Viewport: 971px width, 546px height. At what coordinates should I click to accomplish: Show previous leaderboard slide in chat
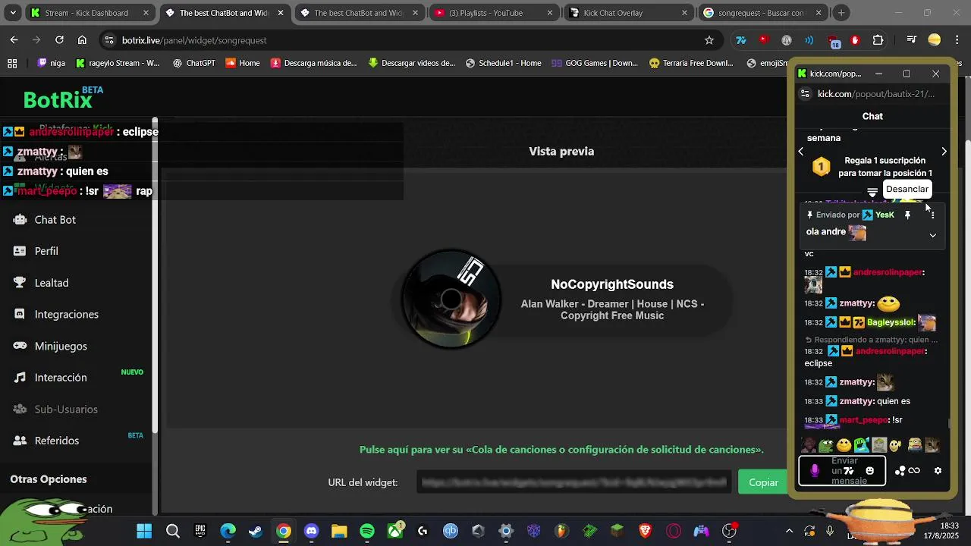pos(801,152)
